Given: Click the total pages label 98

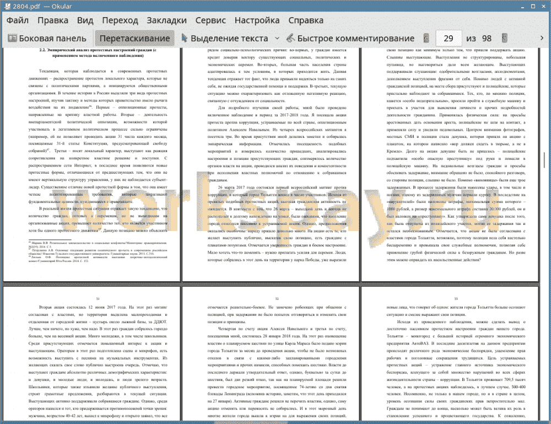Looking at the screenshot, I should (x=487, y=38).
